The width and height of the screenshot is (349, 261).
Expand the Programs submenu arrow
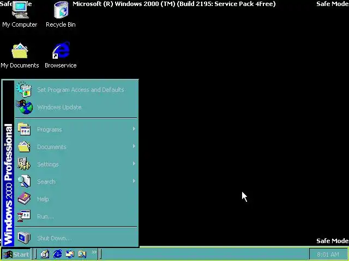click(x=134, y=129)
